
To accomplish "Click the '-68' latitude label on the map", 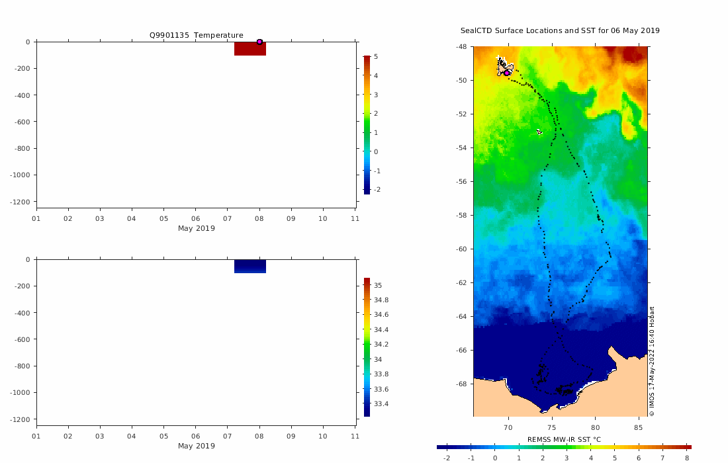I will coord(461,384).
